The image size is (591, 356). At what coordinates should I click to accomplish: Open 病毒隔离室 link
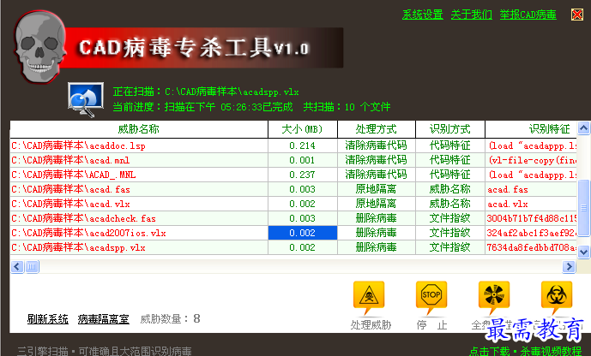[103, 319]
